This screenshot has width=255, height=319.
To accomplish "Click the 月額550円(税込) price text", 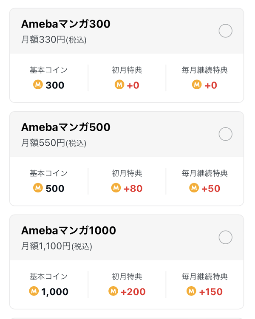I will tap(54, 143).
